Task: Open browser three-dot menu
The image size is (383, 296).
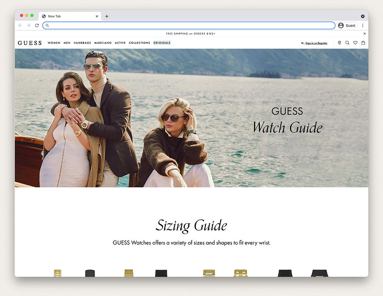Action: coord(363,25)
